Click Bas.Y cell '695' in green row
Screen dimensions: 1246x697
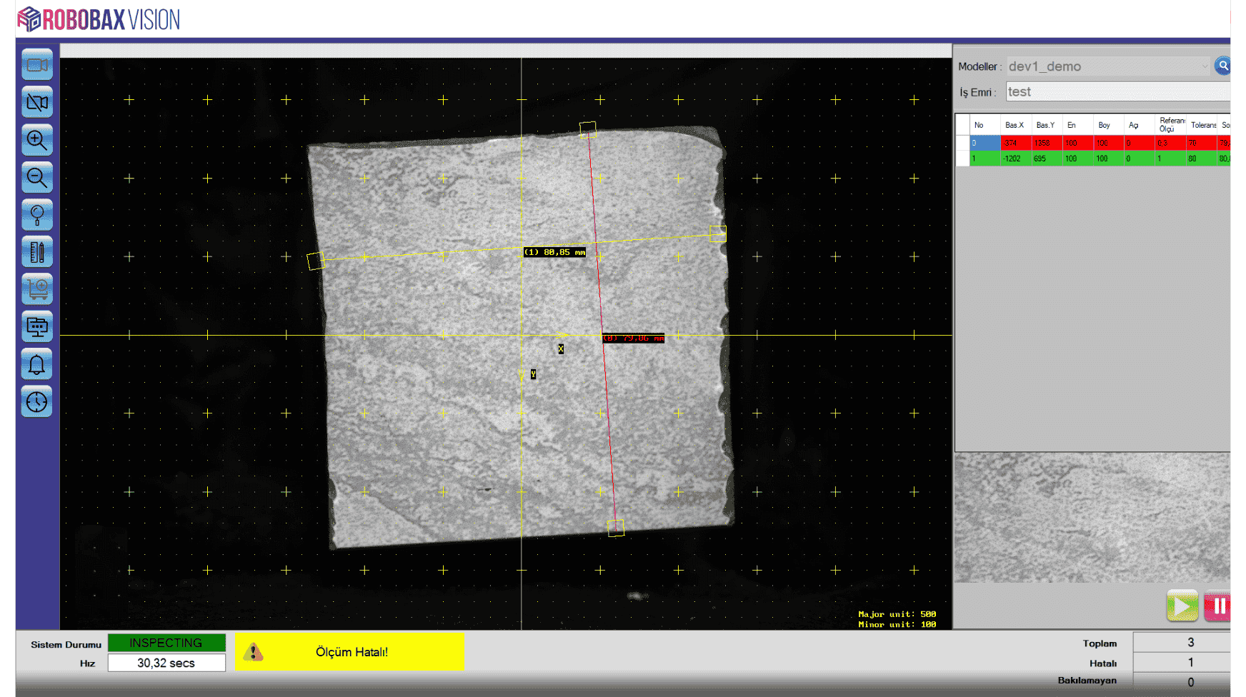coord(1047,159)
